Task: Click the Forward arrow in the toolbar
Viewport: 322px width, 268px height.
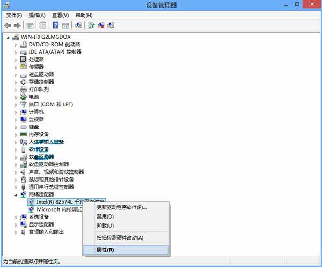Action: (17, 25)
